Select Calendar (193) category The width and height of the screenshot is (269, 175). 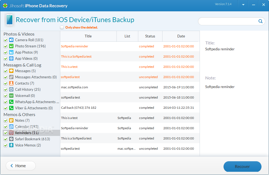27,127
